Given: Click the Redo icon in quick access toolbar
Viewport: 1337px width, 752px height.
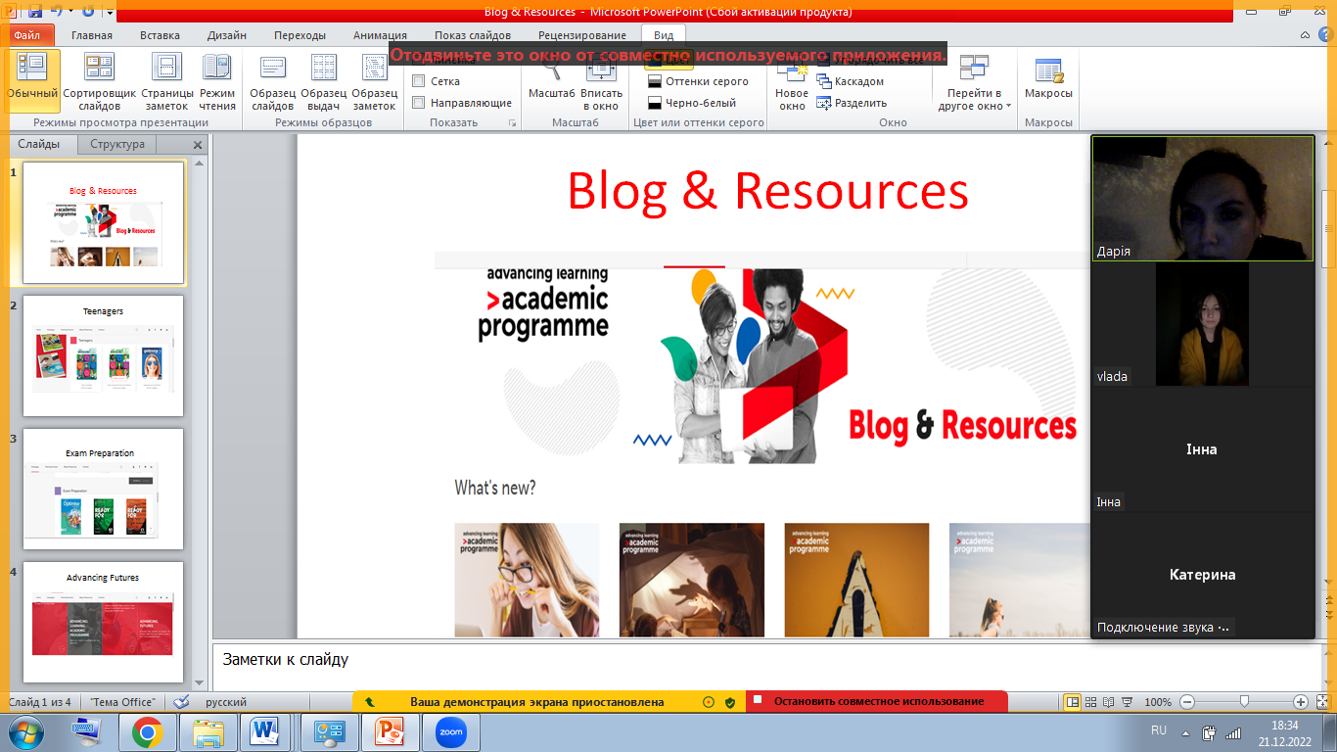Looking at the screenshot, I should tap(88, 12).
